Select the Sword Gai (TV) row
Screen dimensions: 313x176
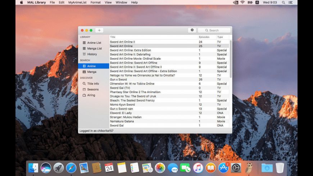(x=169, y=88)
